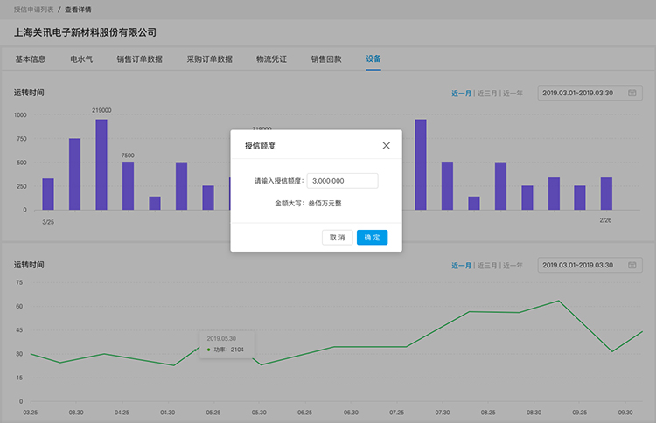This screenshot has width=656, height=423.
Task: Close the 授信额度 dialog with X
Action: 387,146
